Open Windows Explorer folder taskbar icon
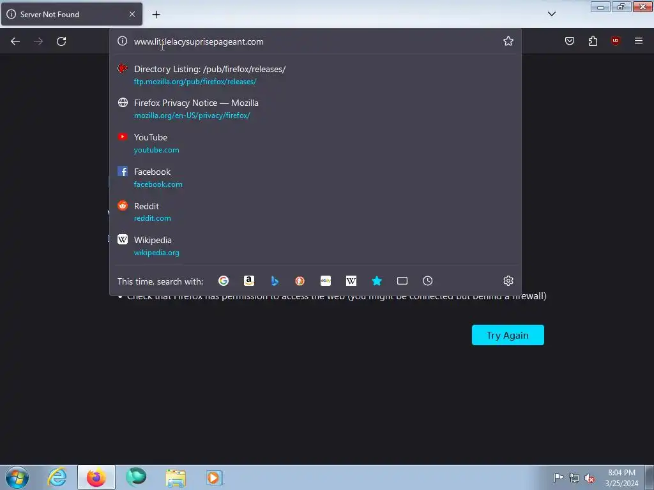This screenshot has height=490, width=654. [176, 477]
